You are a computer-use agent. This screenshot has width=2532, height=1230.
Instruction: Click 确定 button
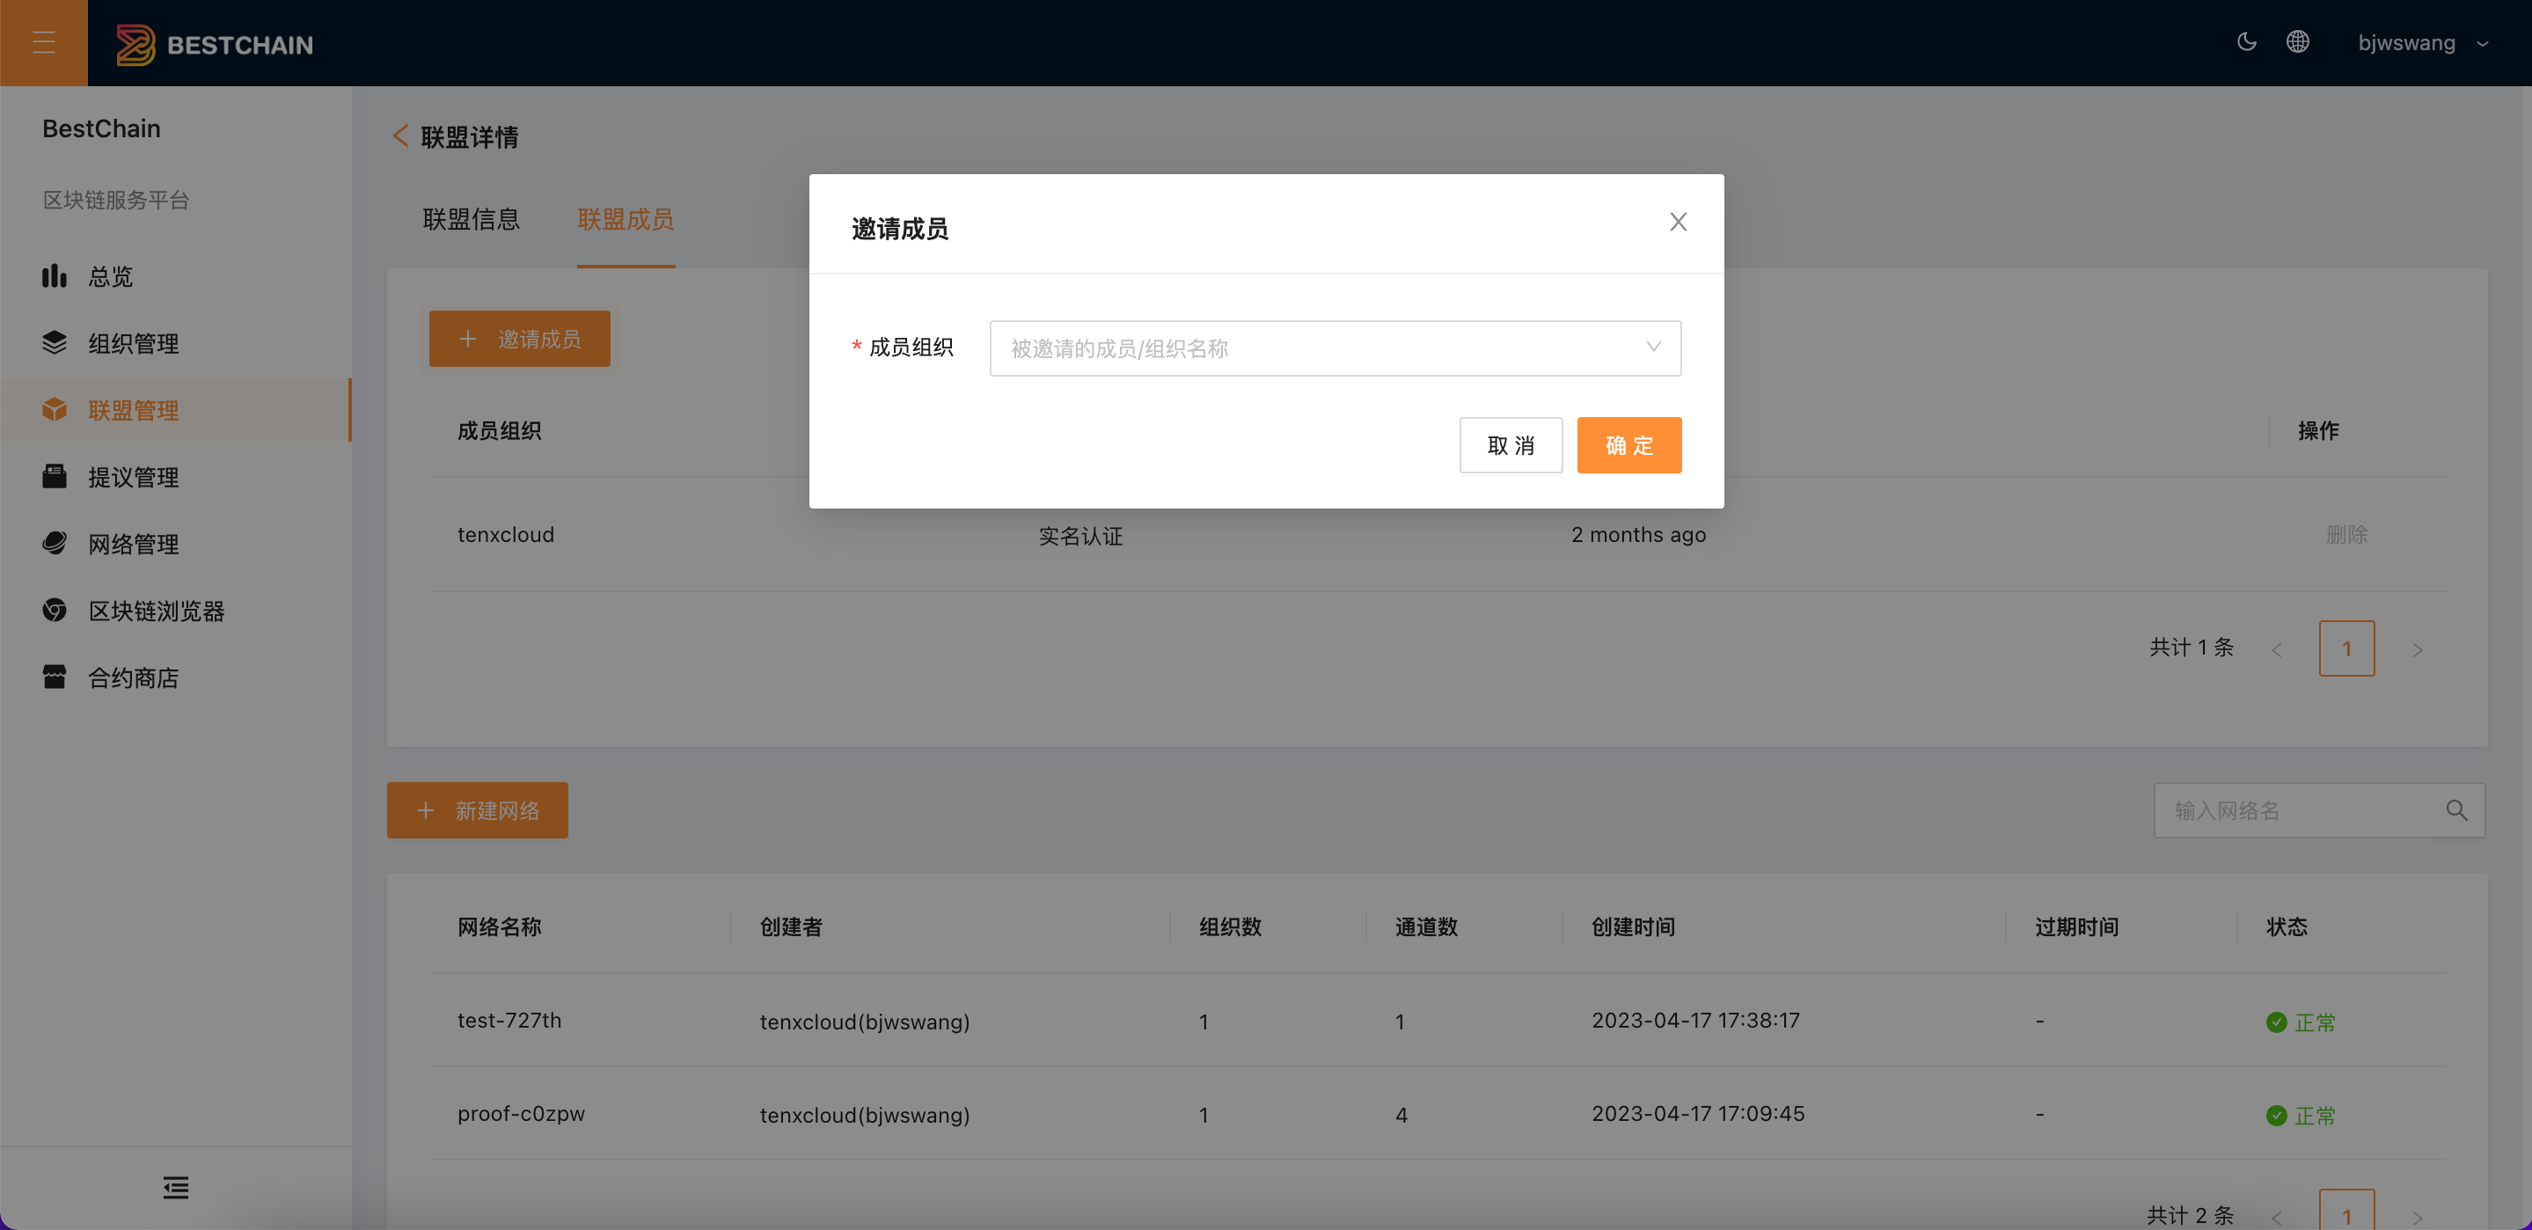coord(1628,445)
